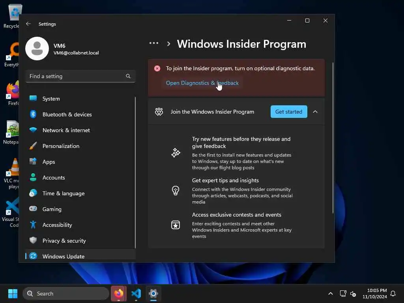Click the sidebar navigation scrollbar
Screen dimensions: 404x303
[x=135, y=173]
